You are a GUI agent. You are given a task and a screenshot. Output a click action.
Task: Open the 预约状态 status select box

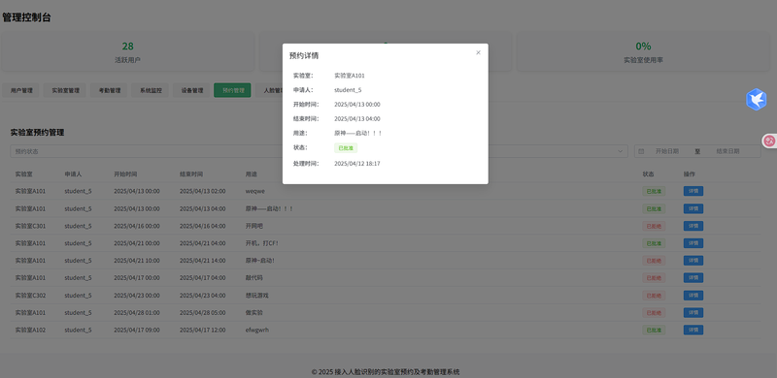coord(319,151)
